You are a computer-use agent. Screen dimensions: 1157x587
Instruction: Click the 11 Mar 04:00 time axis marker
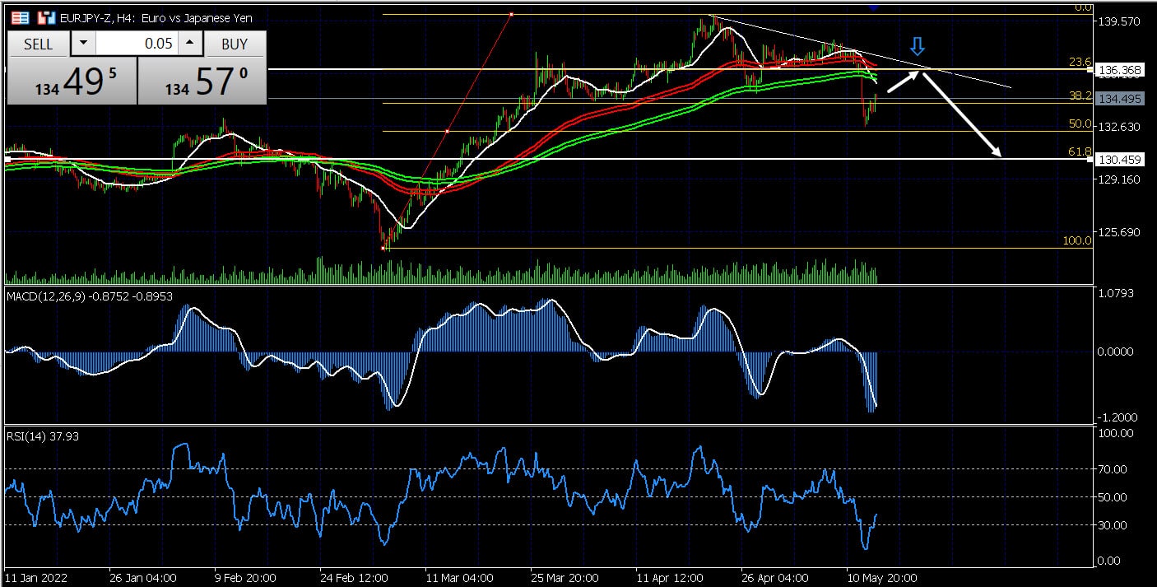[x=459, y=577]
